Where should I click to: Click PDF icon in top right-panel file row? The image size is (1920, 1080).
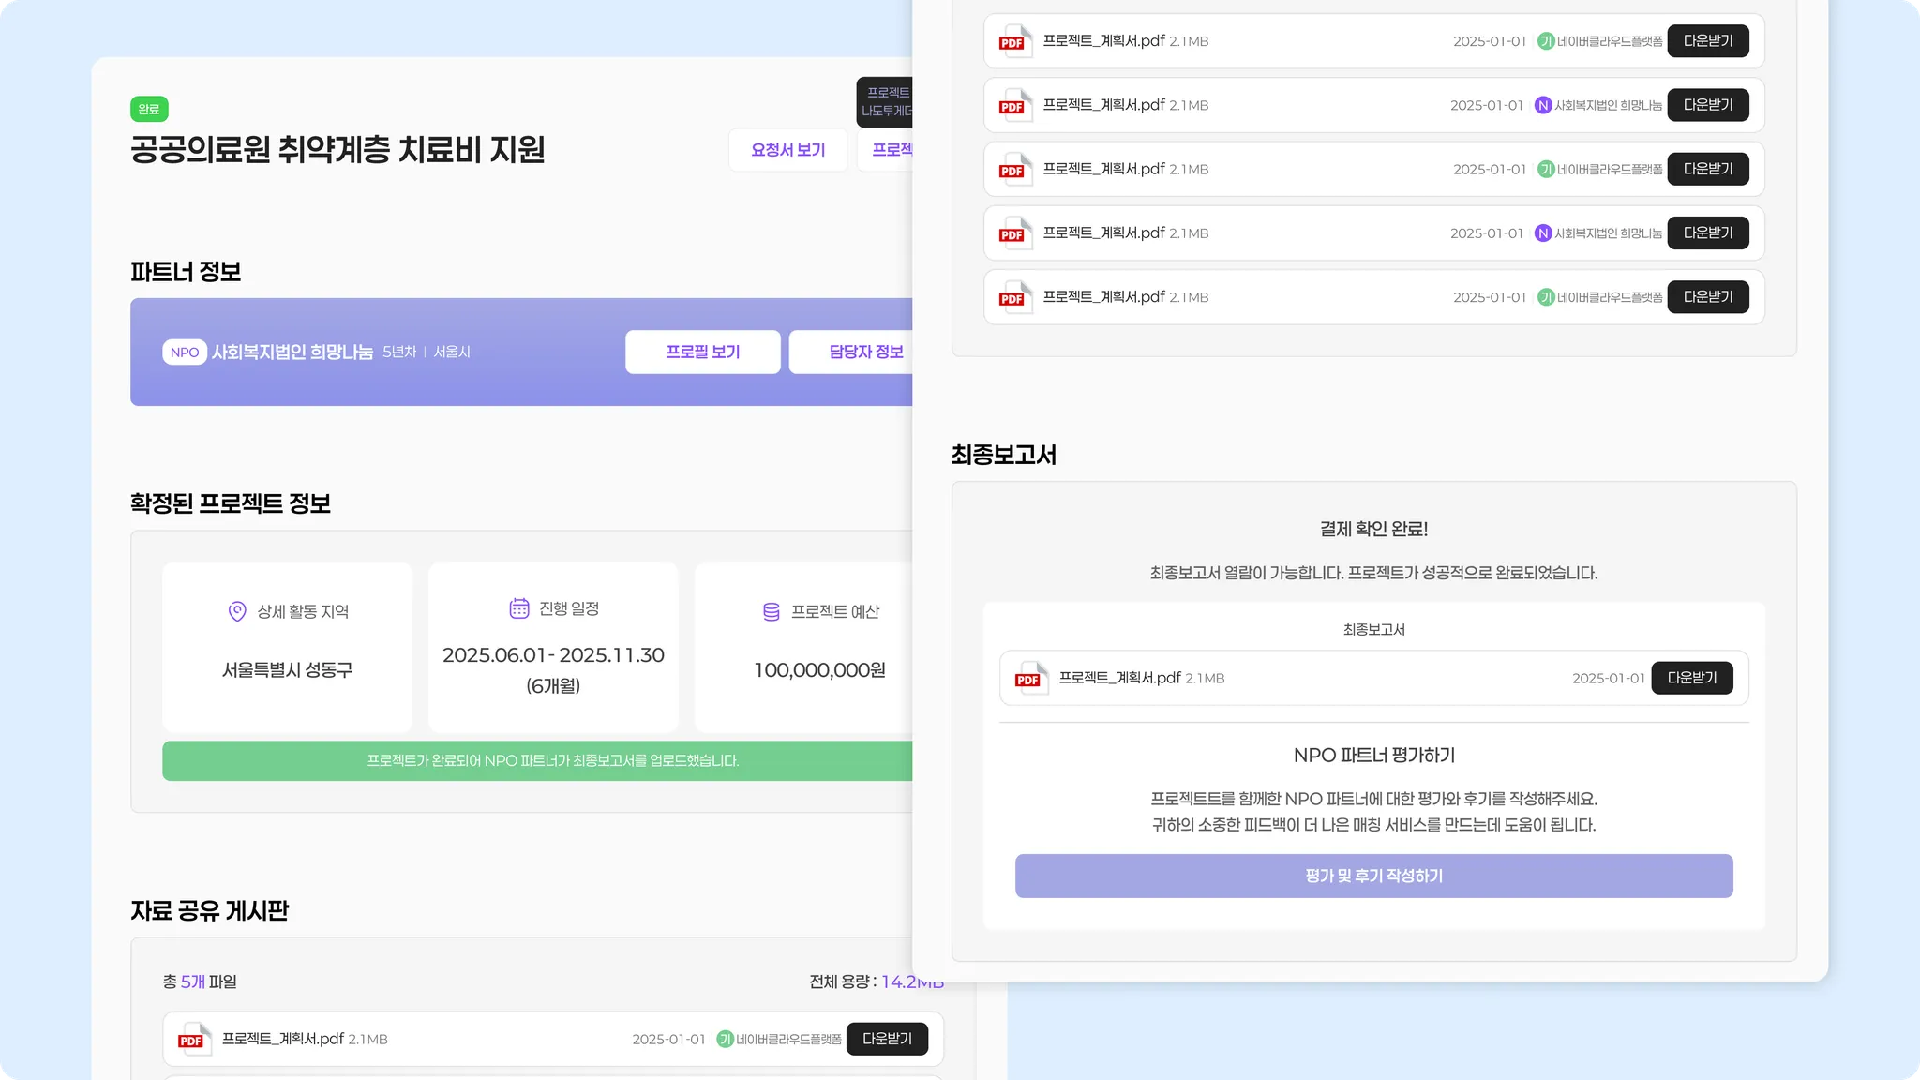(x=1013, y=41)
